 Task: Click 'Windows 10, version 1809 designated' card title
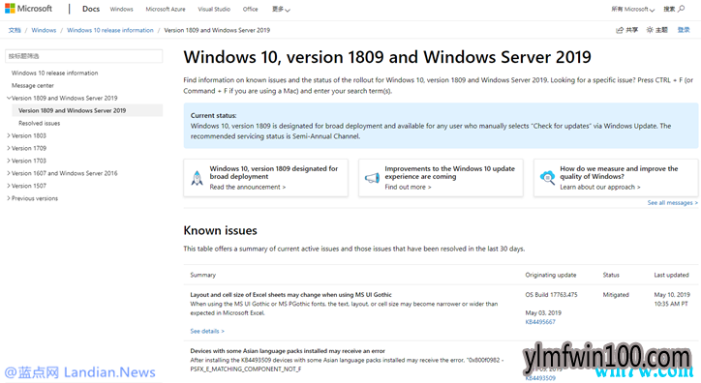point(274,172)
